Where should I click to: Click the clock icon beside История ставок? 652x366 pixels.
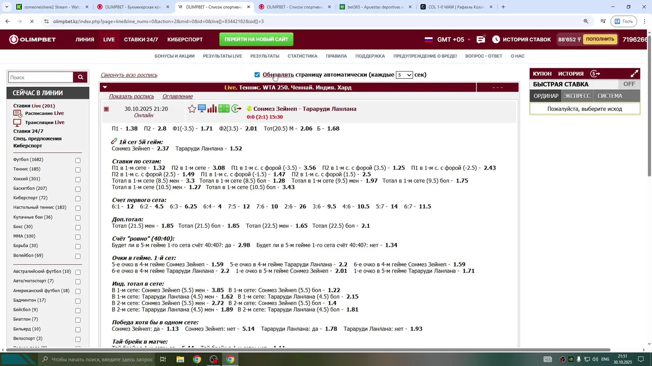[x=496, y=39]
